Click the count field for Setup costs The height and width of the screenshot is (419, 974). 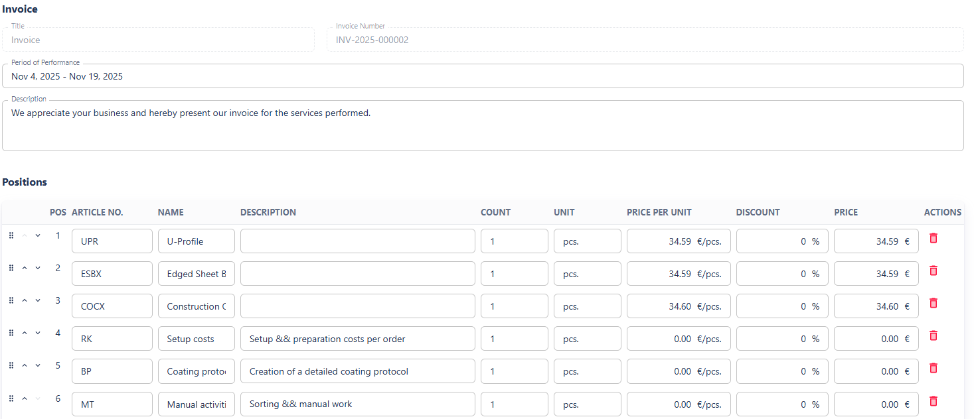(x=514, y=339)
